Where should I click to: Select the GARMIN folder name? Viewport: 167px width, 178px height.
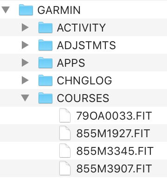59,10
